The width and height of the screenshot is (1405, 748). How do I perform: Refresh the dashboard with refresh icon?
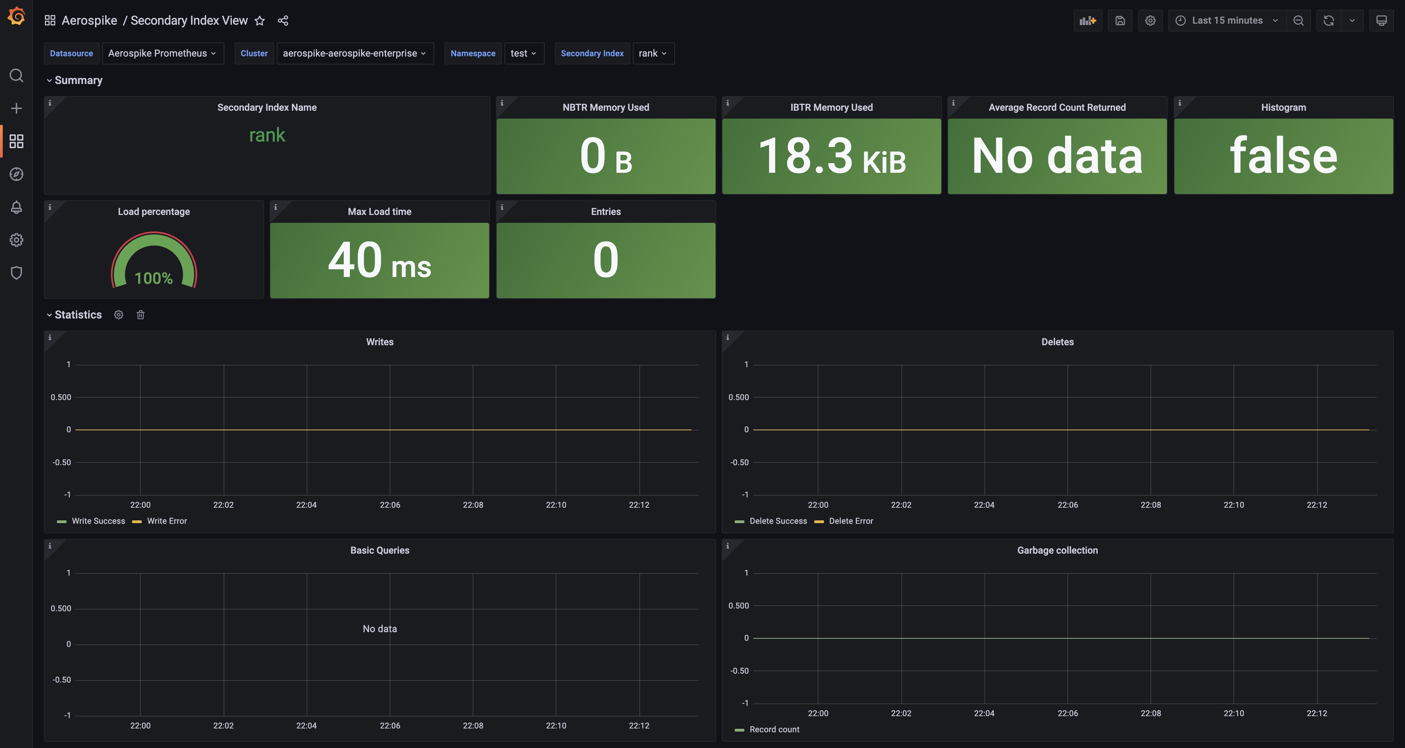tap(1329, 21)
